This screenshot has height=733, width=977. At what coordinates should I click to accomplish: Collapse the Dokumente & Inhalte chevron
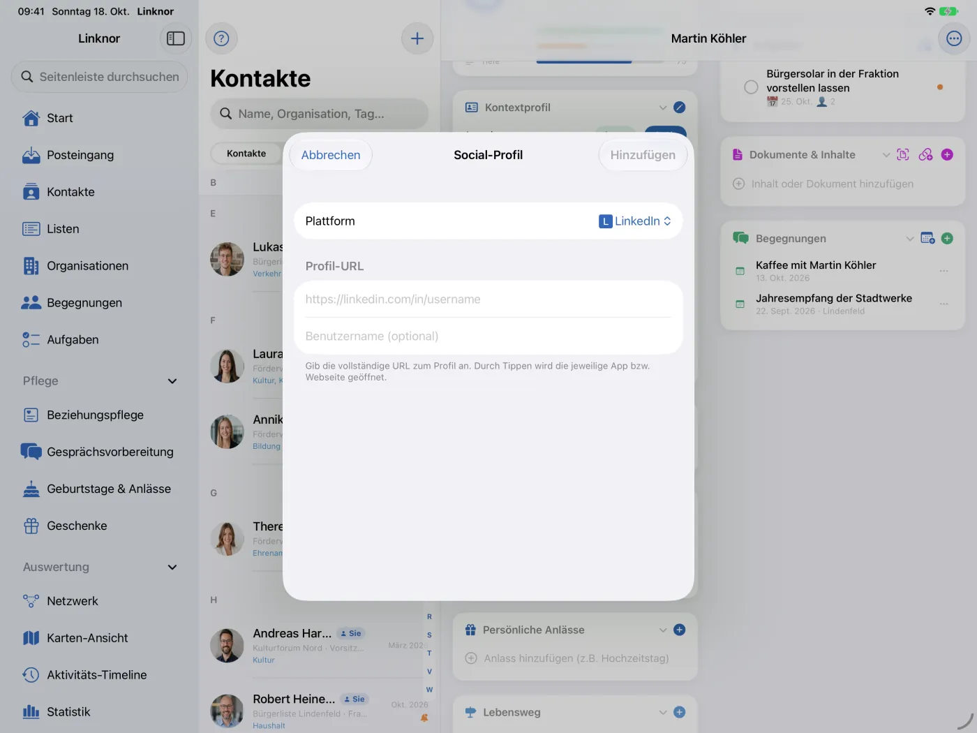click(x=886, y=155)
